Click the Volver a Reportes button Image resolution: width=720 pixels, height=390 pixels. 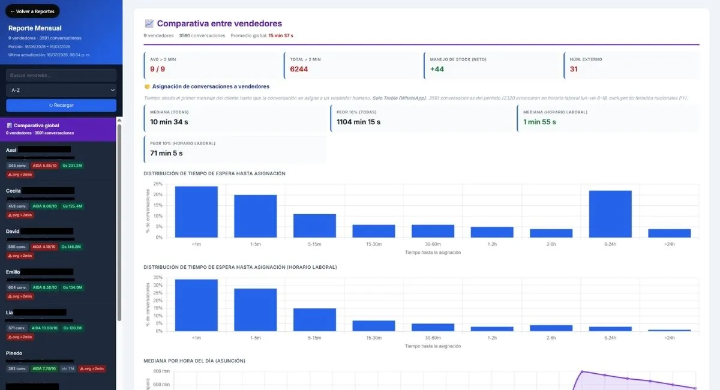click(32, 11)
